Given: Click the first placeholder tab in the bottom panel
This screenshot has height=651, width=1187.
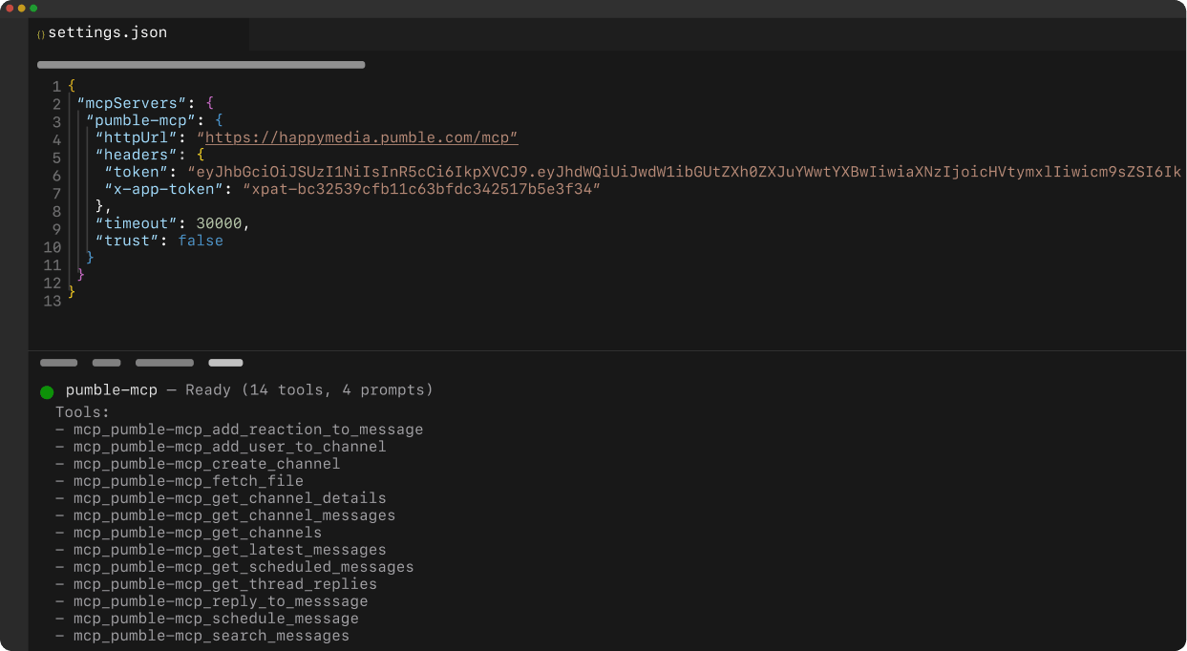Looking at the screenshot, I should (x=59, y=363).
